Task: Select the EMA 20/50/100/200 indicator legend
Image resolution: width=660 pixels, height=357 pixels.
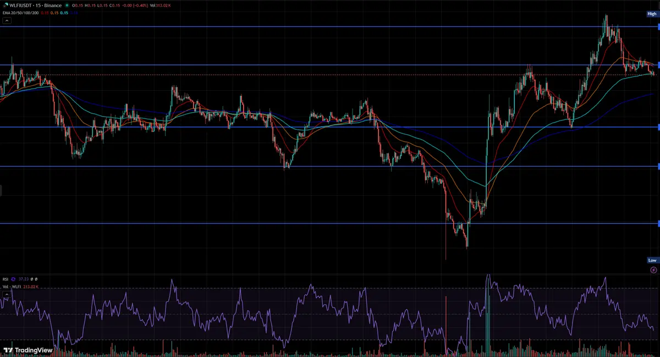Action: (21, 13)
